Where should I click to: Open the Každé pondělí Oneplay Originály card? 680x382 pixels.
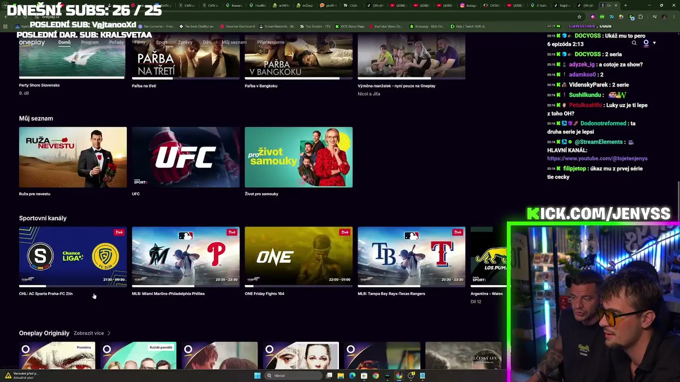(138, 355)
